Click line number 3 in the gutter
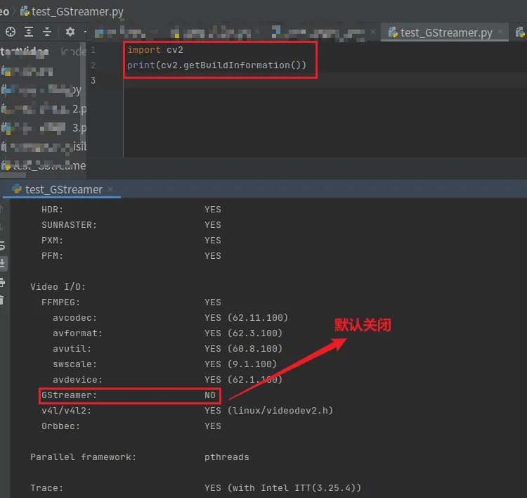Viewport: 527px width, 498px height. tap(93, 80)
